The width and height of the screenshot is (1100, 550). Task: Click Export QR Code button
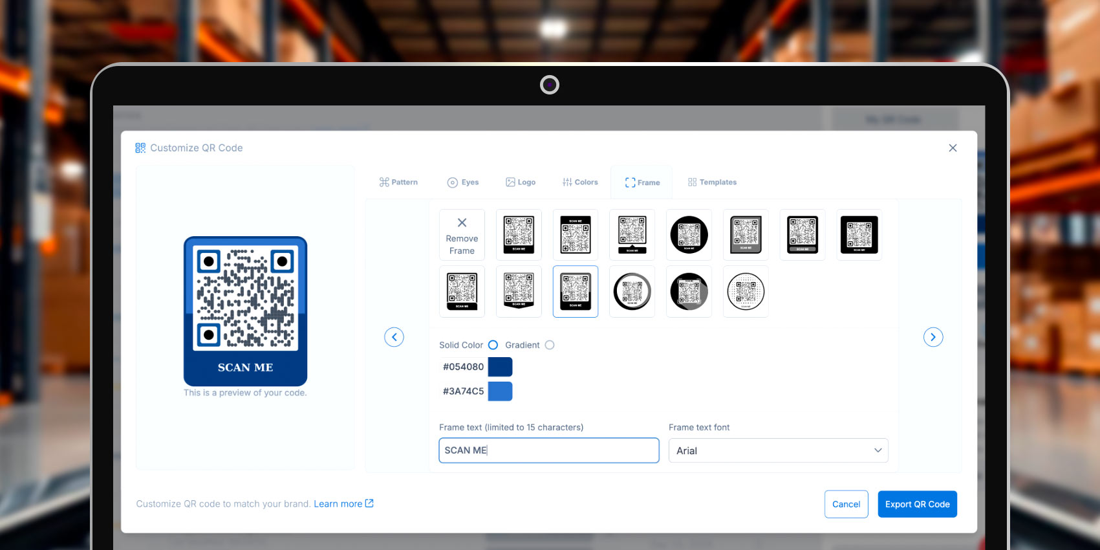917,504
